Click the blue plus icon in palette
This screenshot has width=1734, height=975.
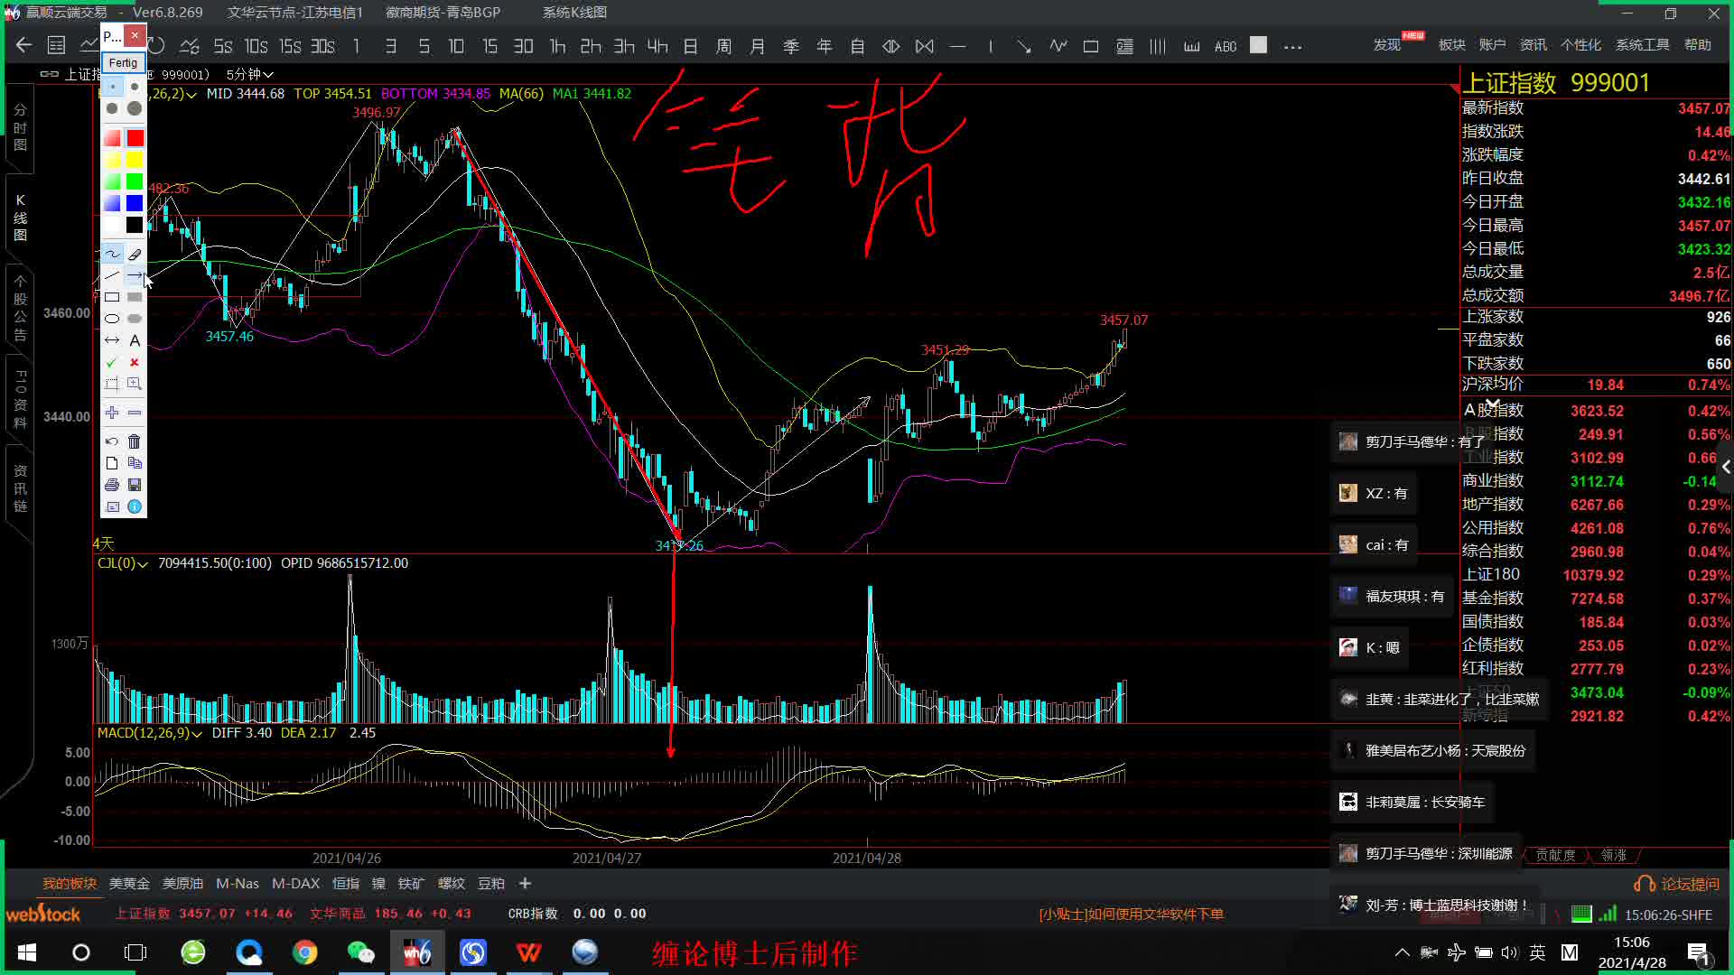[x=112, y=413]
